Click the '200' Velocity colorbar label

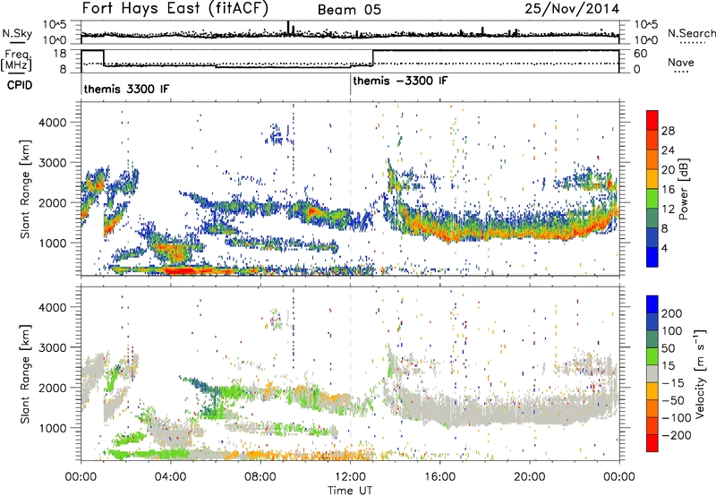[672, 313]
